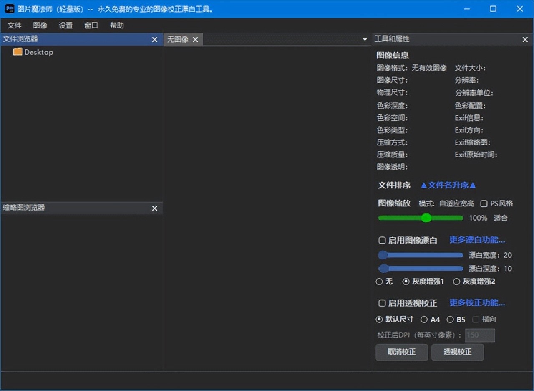Viewport: 534px width, 391px height.
Task: Open the 更多漂白功能 link
Action: pyautogui.click(x=477, y=240)
